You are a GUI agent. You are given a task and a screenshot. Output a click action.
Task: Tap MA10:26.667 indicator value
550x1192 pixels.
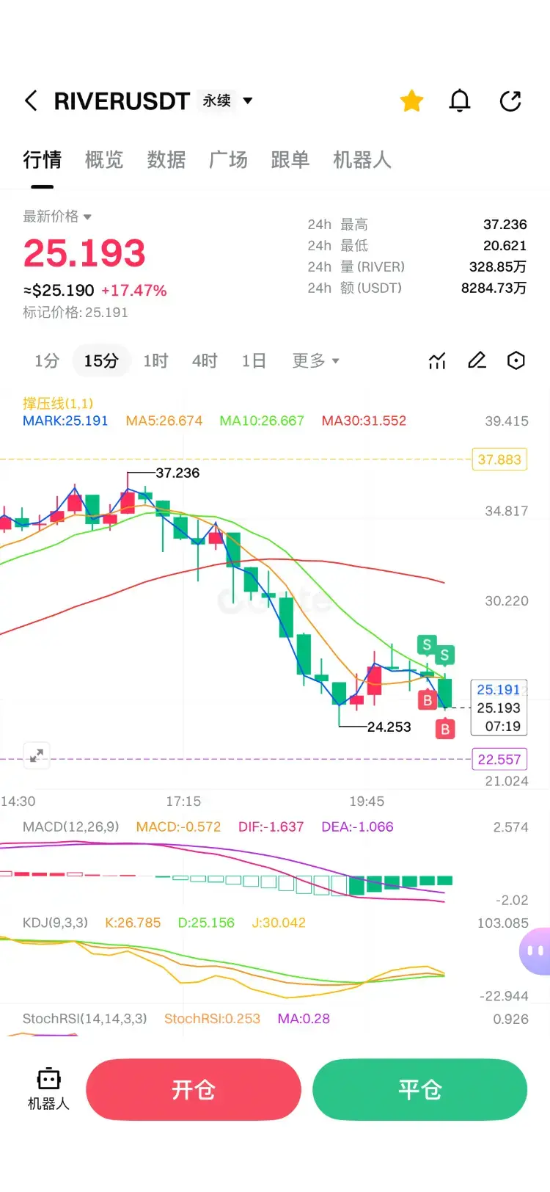click(262, 421)
